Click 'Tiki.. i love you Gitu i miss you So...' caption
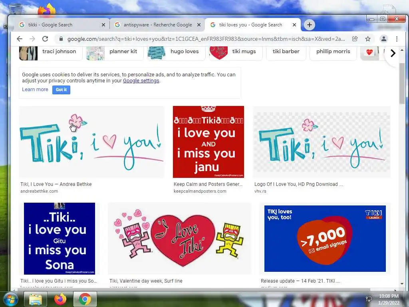Image resolution: width=409 pixels, height=307 pixels. (59, 281)
